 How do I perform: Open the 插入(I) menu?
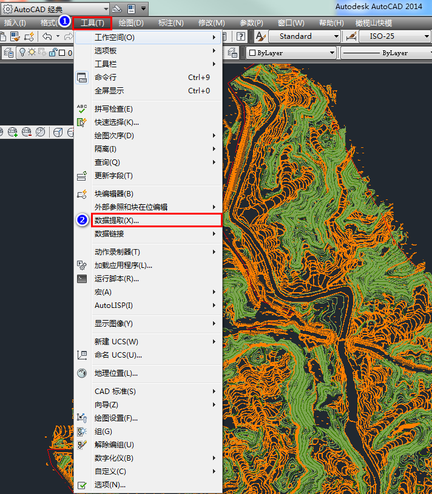15,23
